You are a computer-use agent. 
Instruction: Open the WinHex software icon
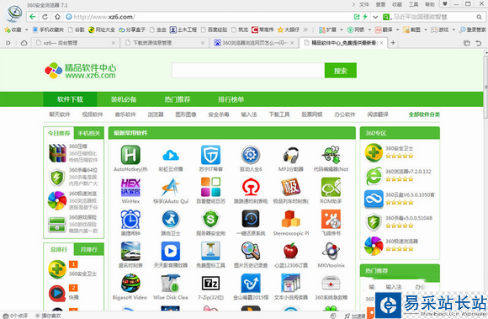coord(130,187)
